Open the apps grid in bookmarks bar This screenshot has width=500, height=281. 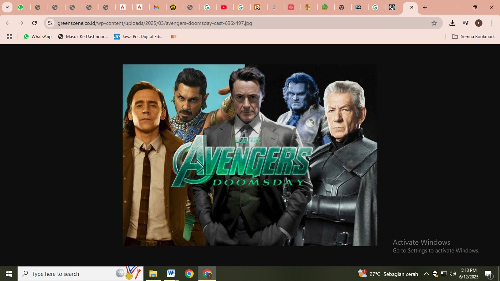(10, 37)
